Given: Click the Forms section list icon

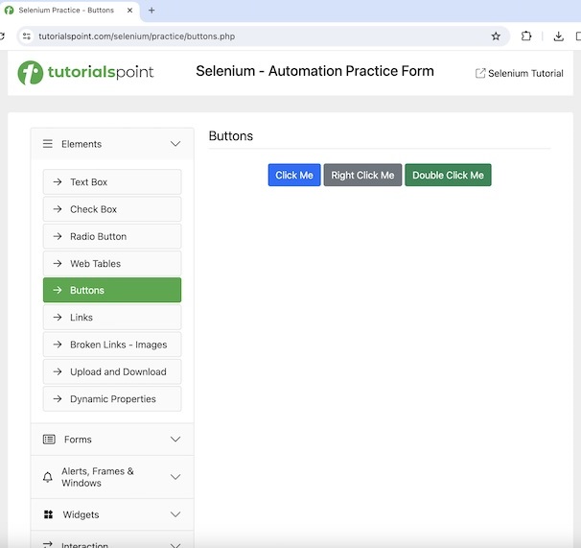Looking at the screenshot, I should coord(49,440).
